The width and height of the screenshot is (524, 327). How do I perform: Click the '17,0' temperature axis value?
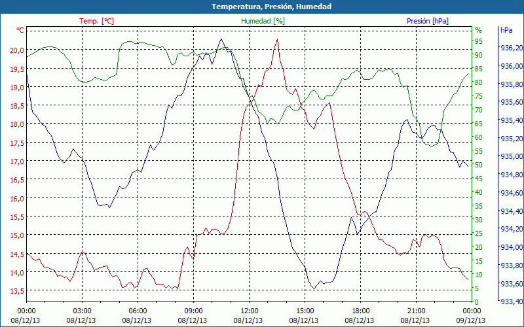click(x=17, y=162)
